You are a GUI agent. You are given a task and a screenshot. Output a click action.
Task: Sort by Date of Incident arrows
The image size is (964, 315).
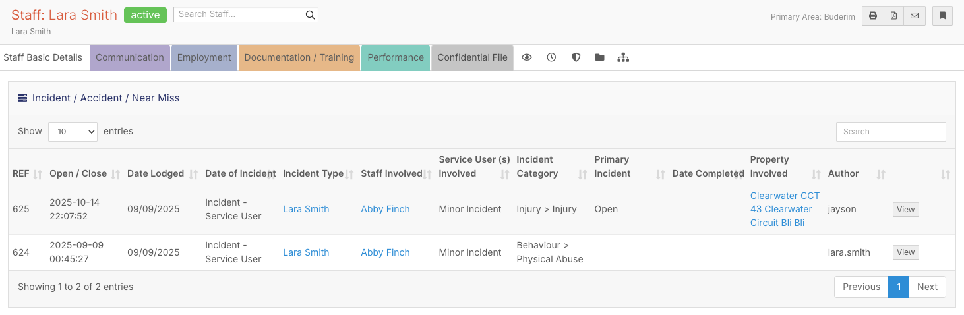271,175
